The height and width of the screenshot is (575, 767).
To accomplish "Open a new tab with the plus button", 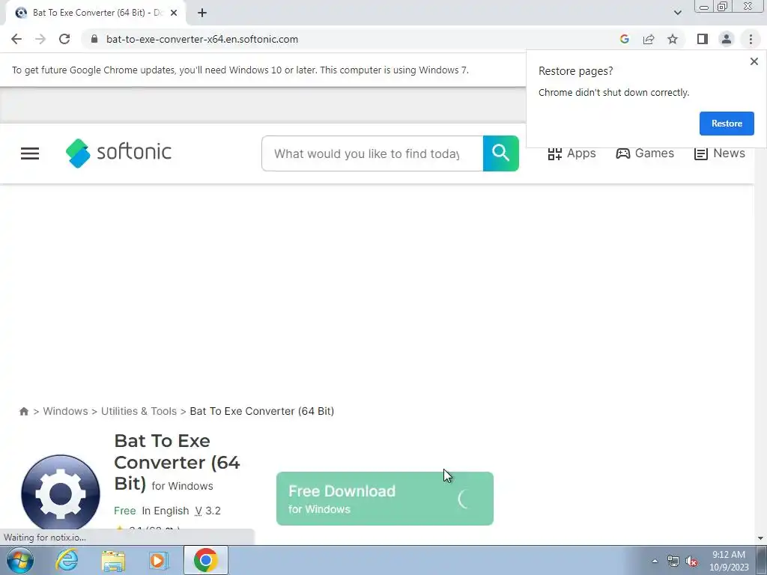I will tap(202, 13).
